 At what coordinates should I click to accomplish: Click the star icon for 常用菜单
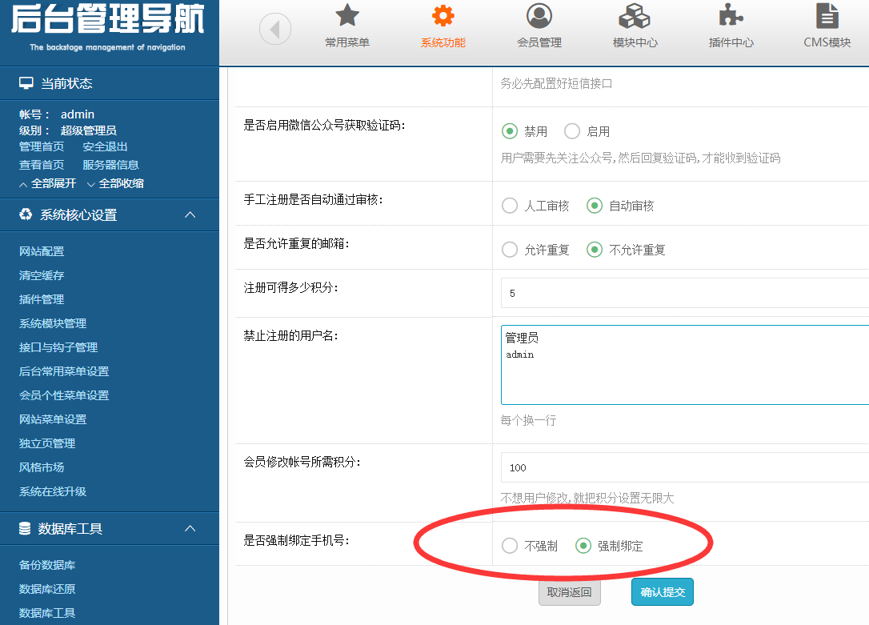pyautogui.click(x=346, y=16)
